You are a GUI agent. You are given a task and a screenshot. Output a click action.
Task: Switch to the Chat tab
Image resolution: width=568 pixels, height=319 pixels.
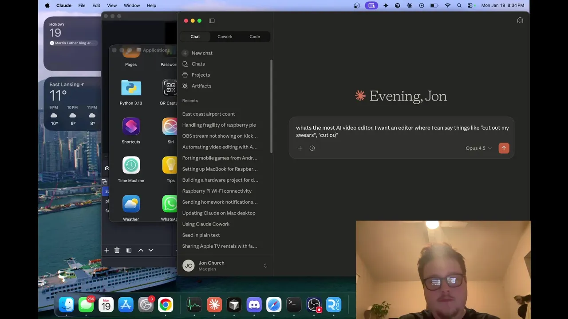coord(195,37)
